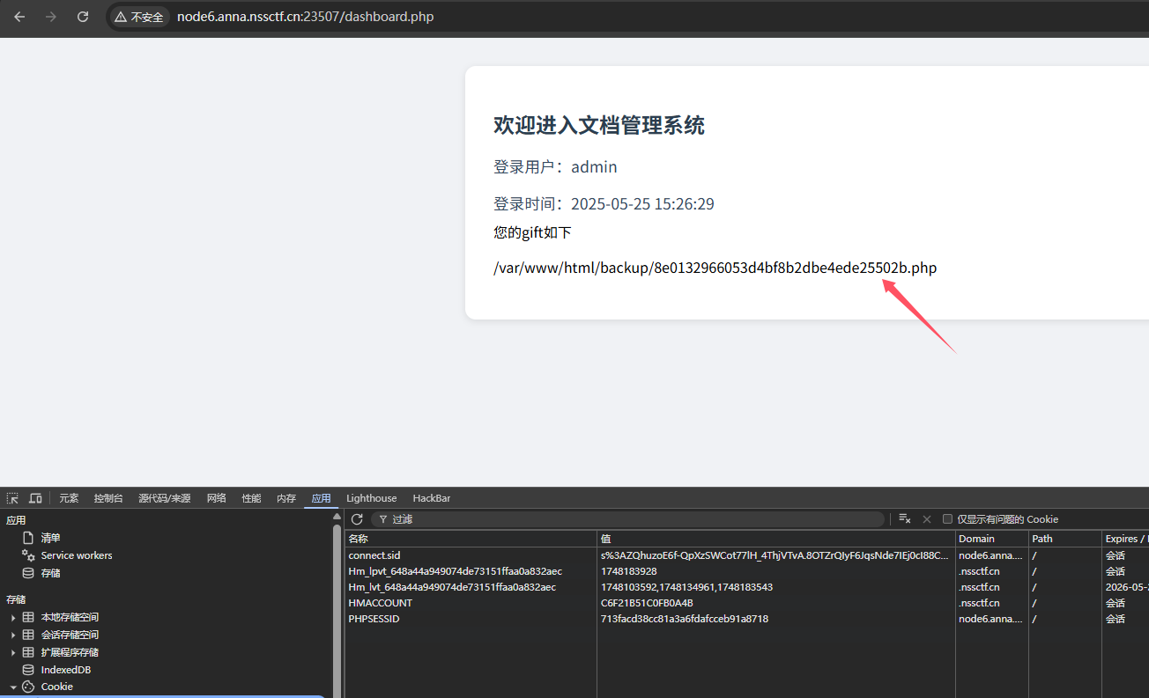Sort cookies by the Domain column header
The image size is (1149, 698).
click(x=976, y=539)
